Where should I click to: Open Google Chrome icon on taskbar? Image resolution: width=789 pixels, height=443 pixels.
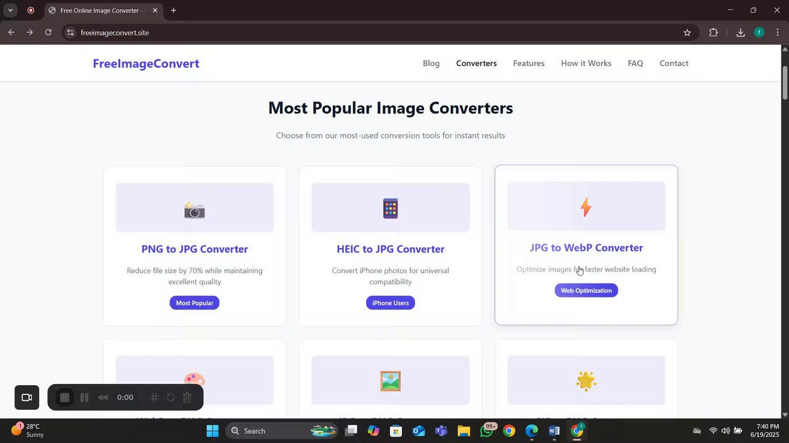(509, 431)
